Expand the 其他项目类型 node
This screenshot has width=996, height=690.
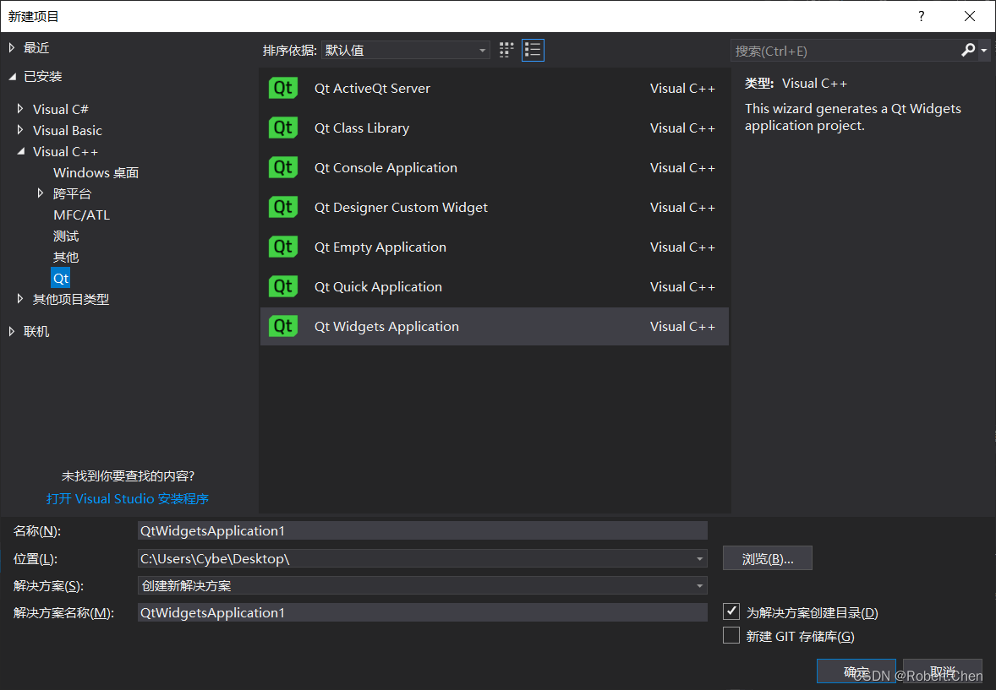tap(20, 298)
